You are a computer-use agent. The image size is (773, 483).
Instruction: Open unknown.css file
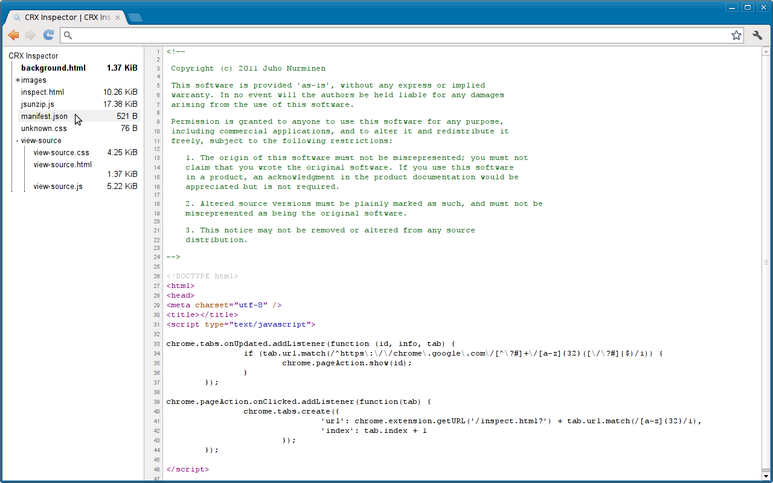coord(44,129)
